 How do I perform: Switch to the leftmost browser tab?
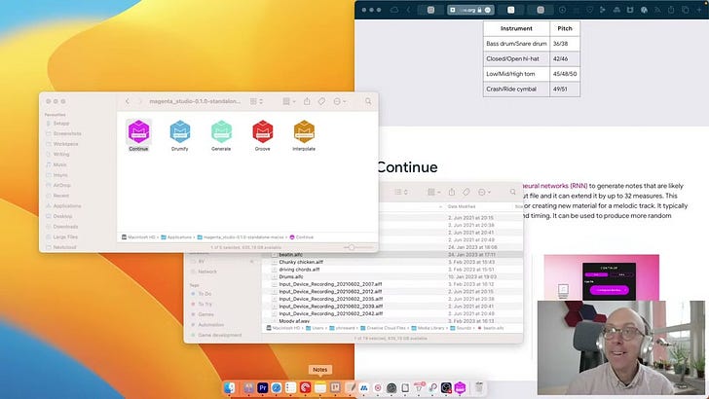(430, 10)
